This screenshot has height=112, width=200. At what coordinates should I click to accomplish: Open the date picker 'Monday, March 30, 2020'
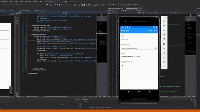pyautogui.click(x=139, y=57)
